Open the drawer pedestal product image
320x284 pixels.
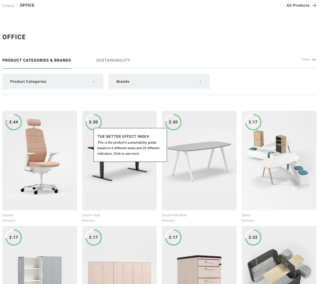click(x=199, y=255)
